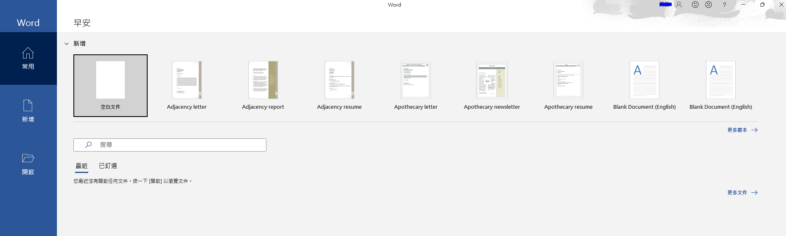
Task: Open the 常用 (Home) sidebar page
Action: click(28, 58)
